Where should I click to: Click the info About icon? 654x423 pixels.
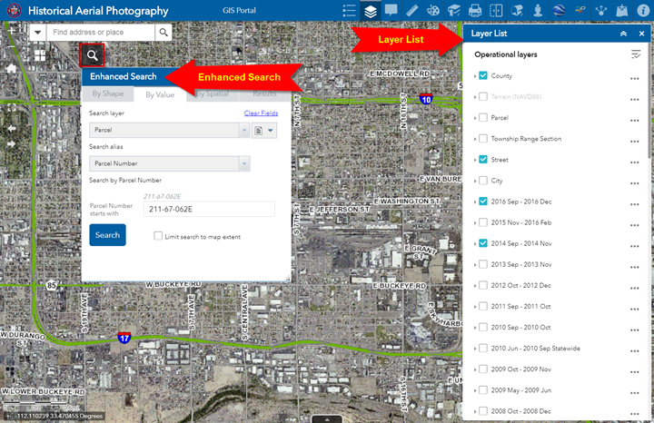(641, 11)
